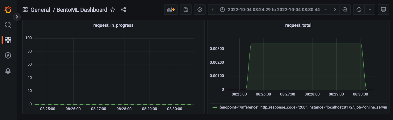Click the 08:27:00 label in request_in_progress

pos(99,109)
